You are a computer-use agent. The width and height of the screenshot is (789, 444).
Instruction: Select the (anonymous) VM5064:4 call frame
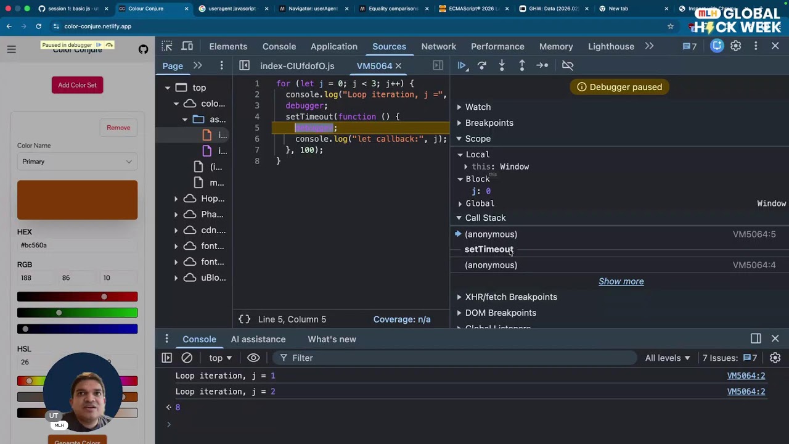(619, 265)
